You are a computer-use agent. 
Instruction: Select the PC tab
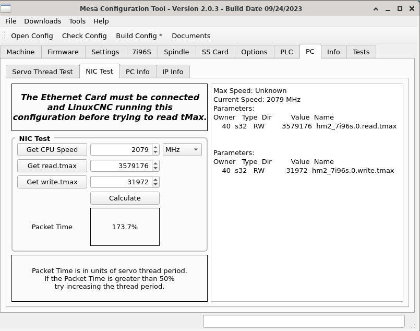310,51
